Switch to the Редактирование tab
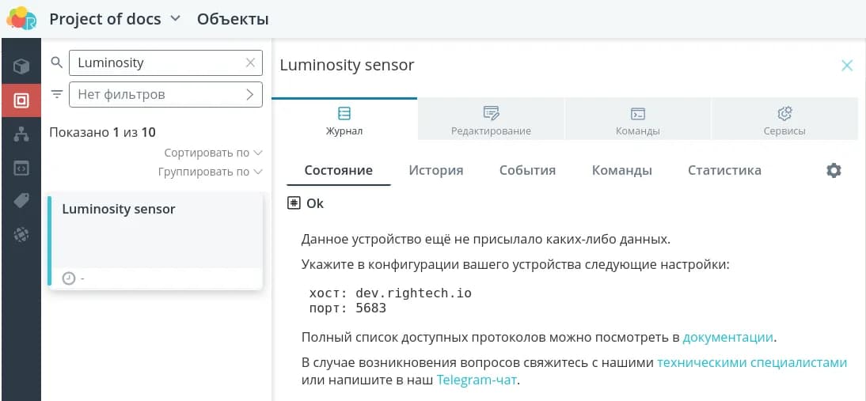866x401 pixels. [x=491, y=121]
